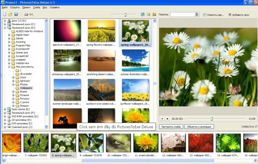Select the DVD-RAM дисковод (G:) drive
This screenshot has width=258, height=164.
[25, 116]
